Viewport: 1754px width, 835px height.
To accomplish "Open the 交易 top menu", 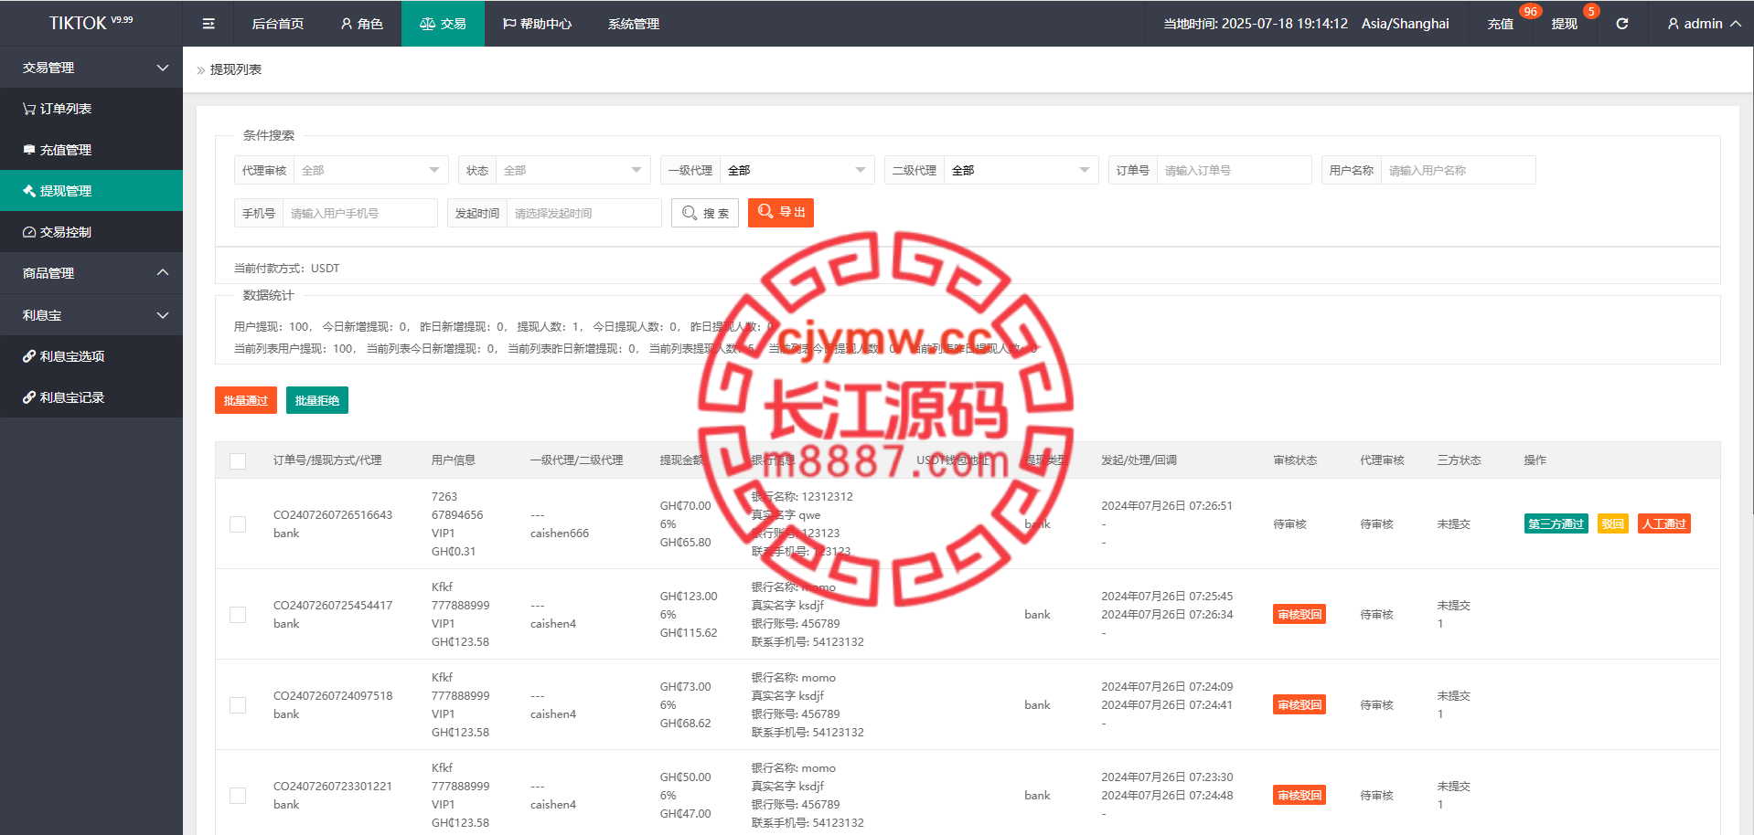I will click(443, 24).
